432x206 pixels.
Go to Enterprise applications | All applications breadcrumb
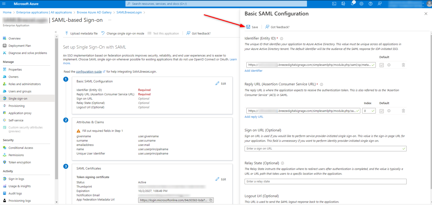click(x=44, y=12)
